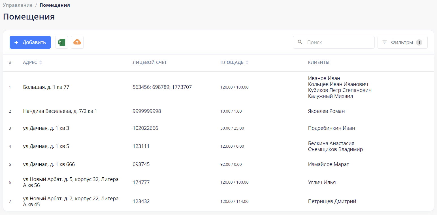
Task: Click client Подребинкин Иван
Action: point(331,128)
